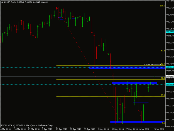Click the Fibonacci 23.6 level label

pos(163,95)
